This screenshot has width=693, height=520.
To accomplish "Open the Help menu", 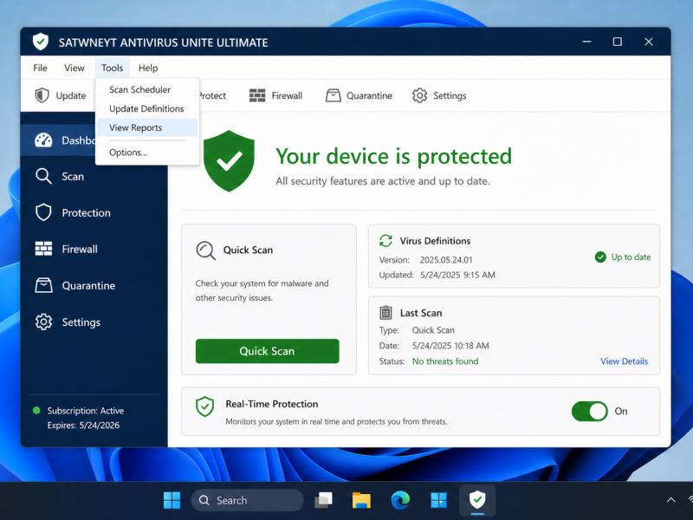I will tap(148, 68).
